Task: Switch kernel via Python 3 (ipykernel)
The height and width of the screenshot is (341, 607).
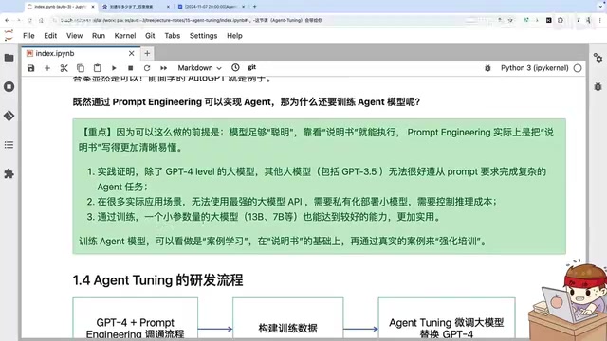Action: coord(535,68)
